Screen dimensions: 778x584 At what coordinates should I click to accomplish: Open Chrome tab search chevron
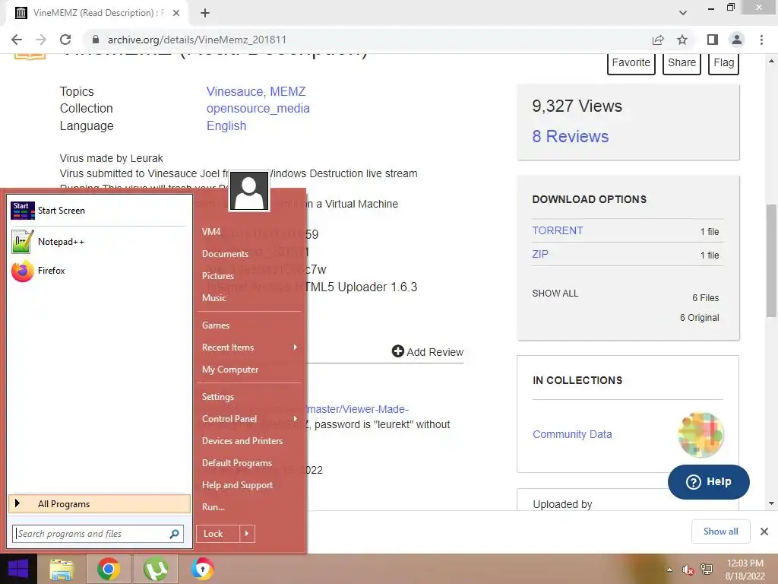click(x=683, y=14)
